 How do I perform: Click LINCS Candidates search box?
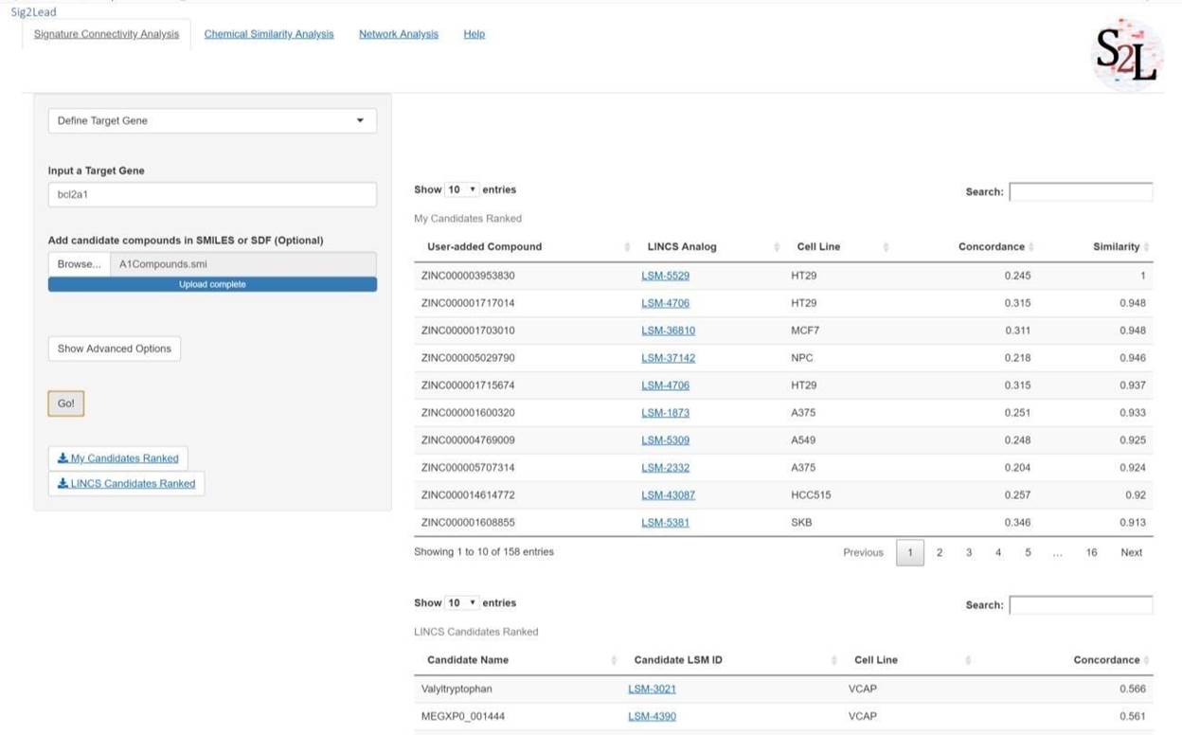click(1081, 604)
